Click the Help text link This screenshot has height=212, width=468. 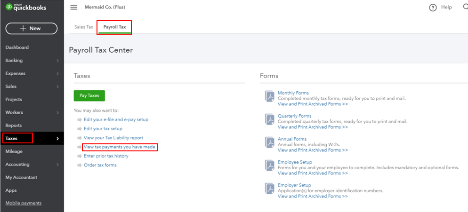(x=446, y=8)
